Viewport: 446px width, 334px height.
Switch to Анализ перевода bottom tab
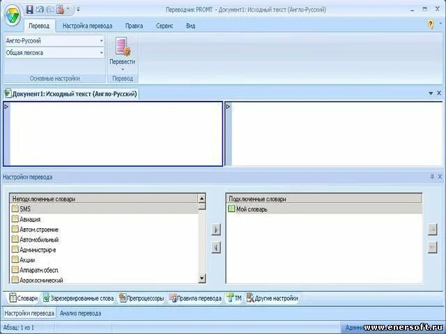pos(81,313)
